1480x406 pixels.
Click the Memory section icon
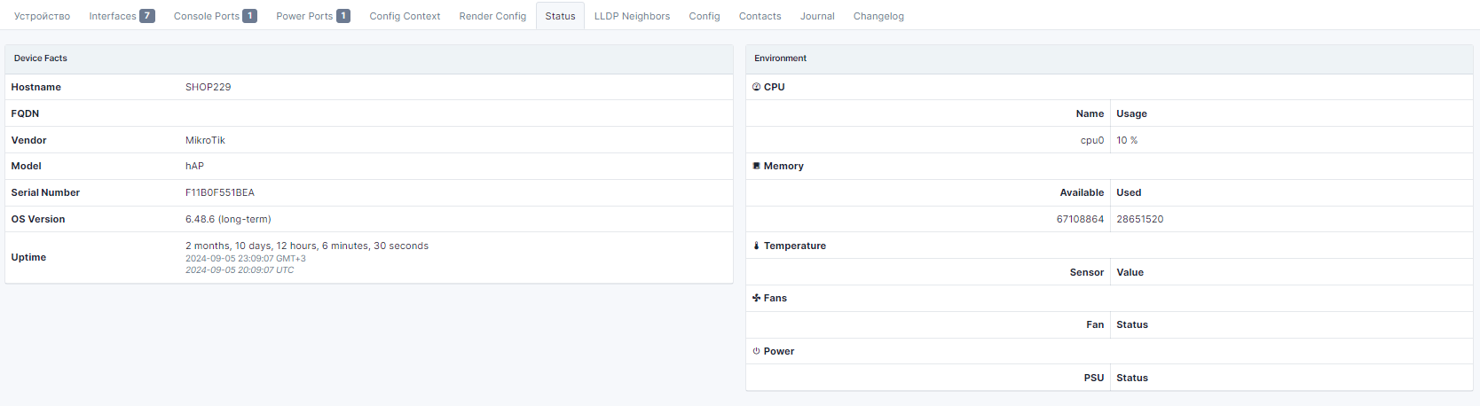pos(757,166)
